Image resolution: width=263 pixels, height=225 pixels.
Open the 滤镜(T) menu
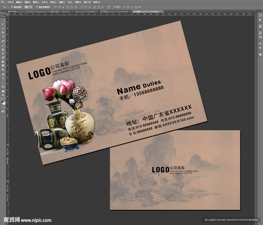[x=62, y=2]
